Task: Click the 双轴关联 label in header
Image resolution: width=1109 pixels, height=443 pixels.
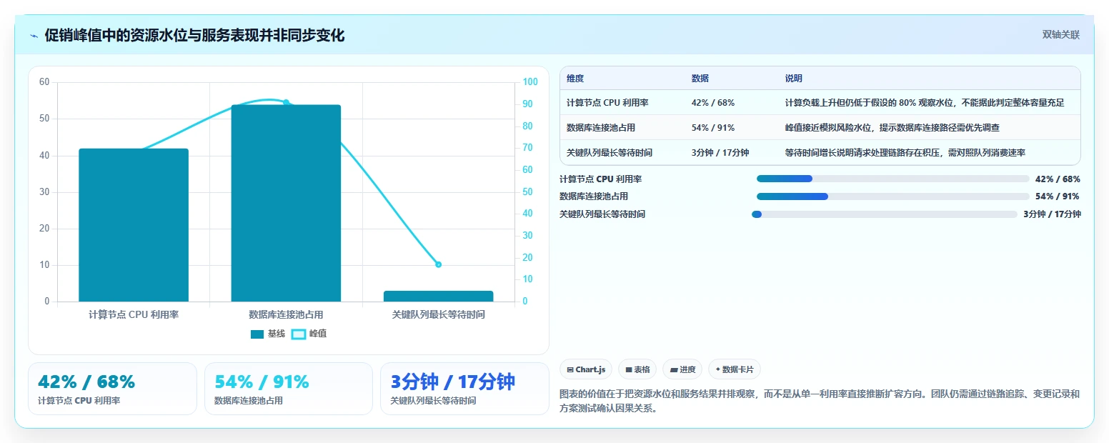Action: coord(1060,35)
